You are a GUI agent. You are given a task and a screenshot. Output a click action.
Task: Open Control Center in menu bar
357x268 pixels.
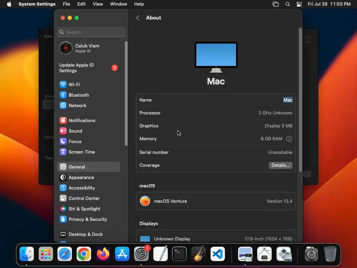[x=299, y=4]
